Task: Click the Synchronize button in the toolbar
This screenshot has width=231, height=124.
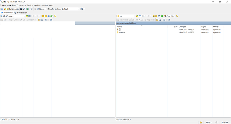Action: [13, 9]
